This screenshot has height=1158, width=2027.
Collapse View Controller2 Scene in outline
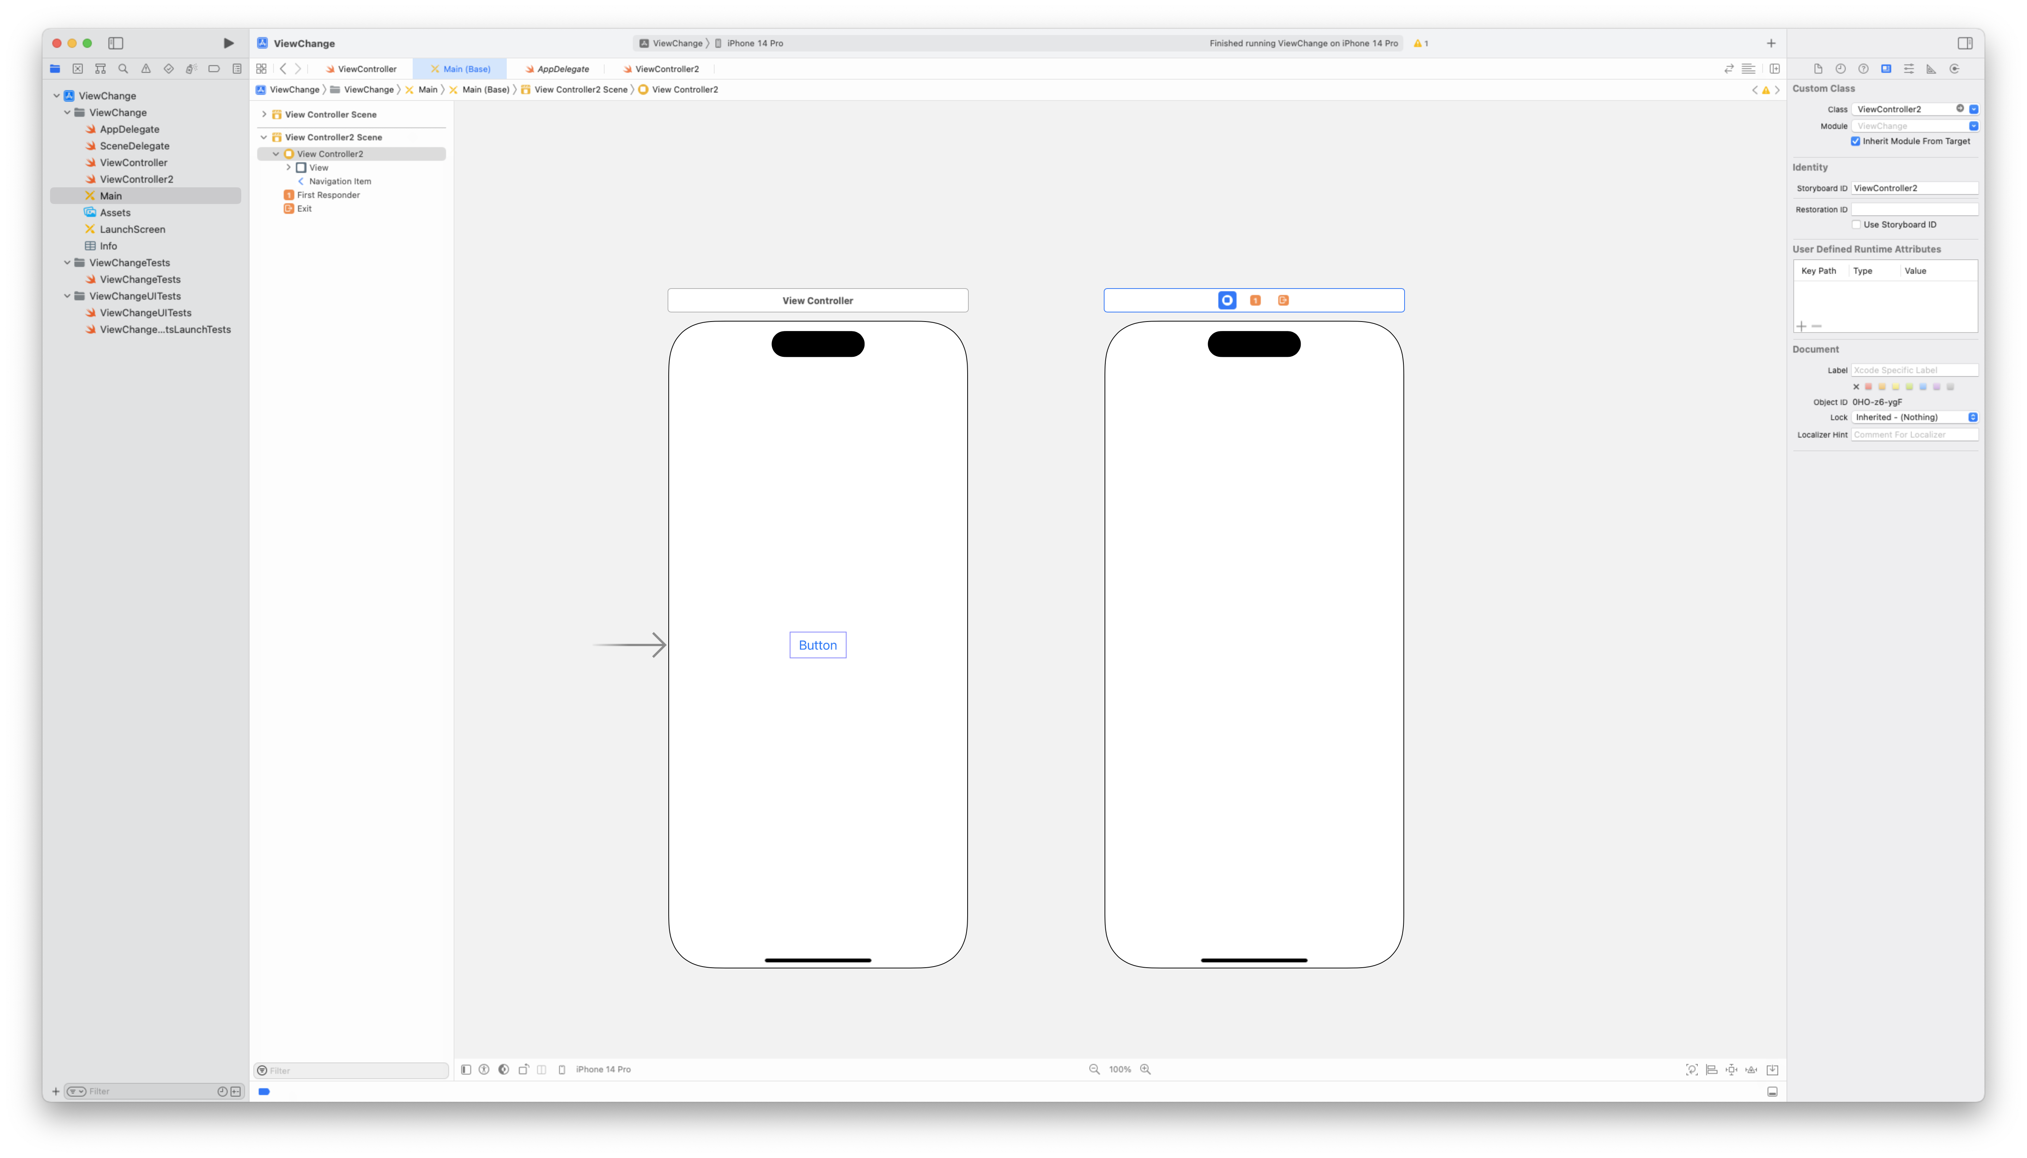264,138
